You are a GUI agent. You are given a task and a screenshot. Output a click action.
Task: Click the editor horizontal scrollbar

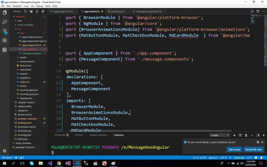click(150, 131)
